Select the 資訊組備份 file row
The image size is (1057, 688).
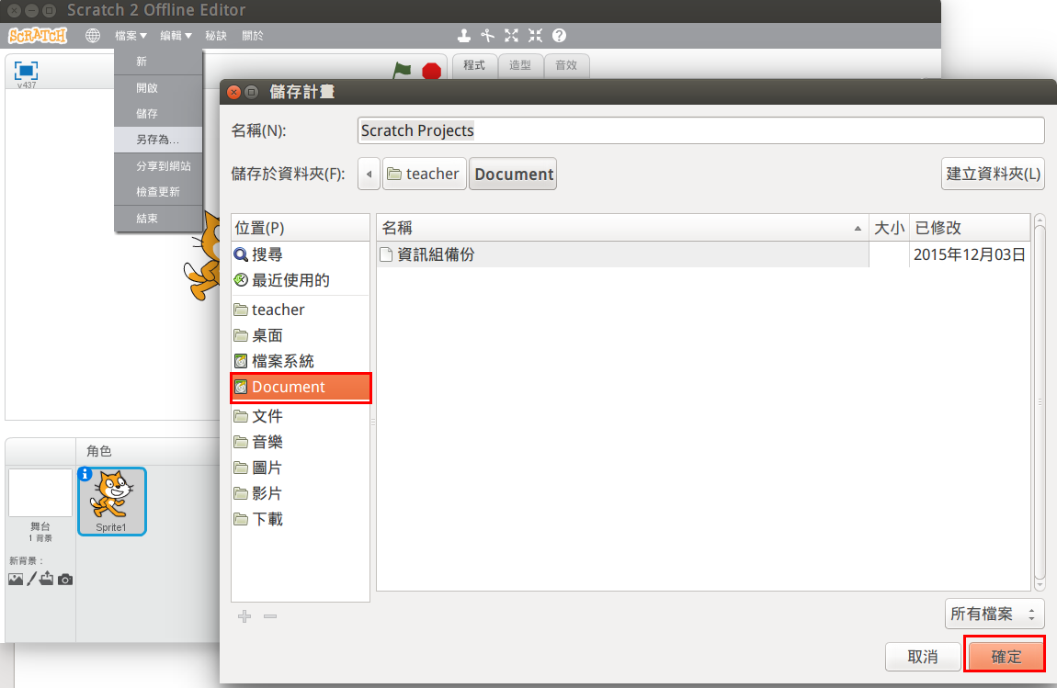click(703, 254)
